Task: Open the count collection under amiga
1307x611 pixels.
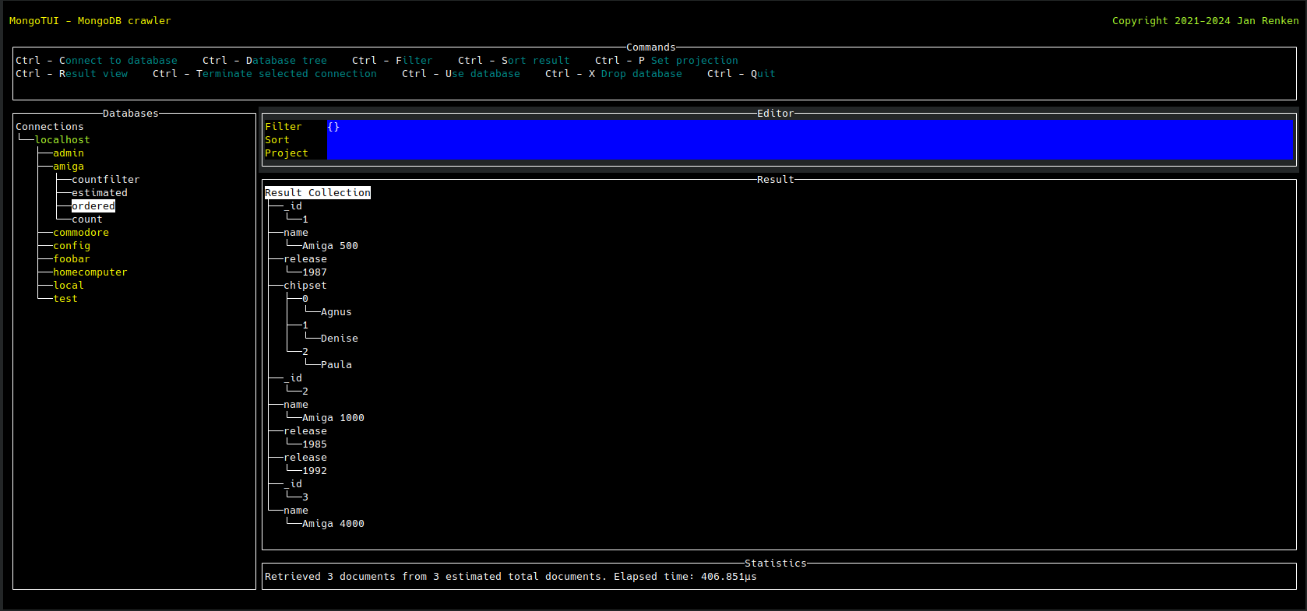Action: (x=87, y=219)
